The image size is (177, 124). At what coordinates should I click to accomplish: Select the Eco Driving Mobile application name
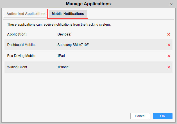tap(21, 56)
